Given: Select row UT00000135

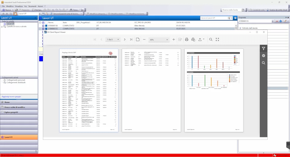Looking at the screenshot, I should pos(137,29).
